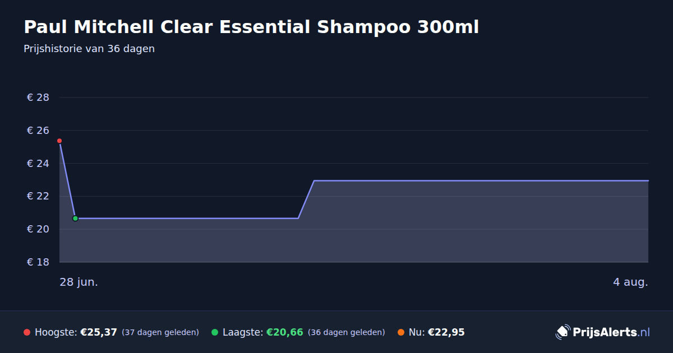
Task: Click the product title Paul Mitchell Shampoo
Action: click(251, 26)
